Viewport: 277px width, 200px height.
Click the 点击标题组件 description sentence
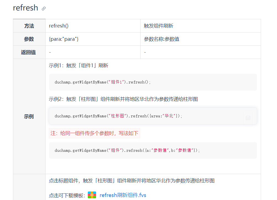132,181
